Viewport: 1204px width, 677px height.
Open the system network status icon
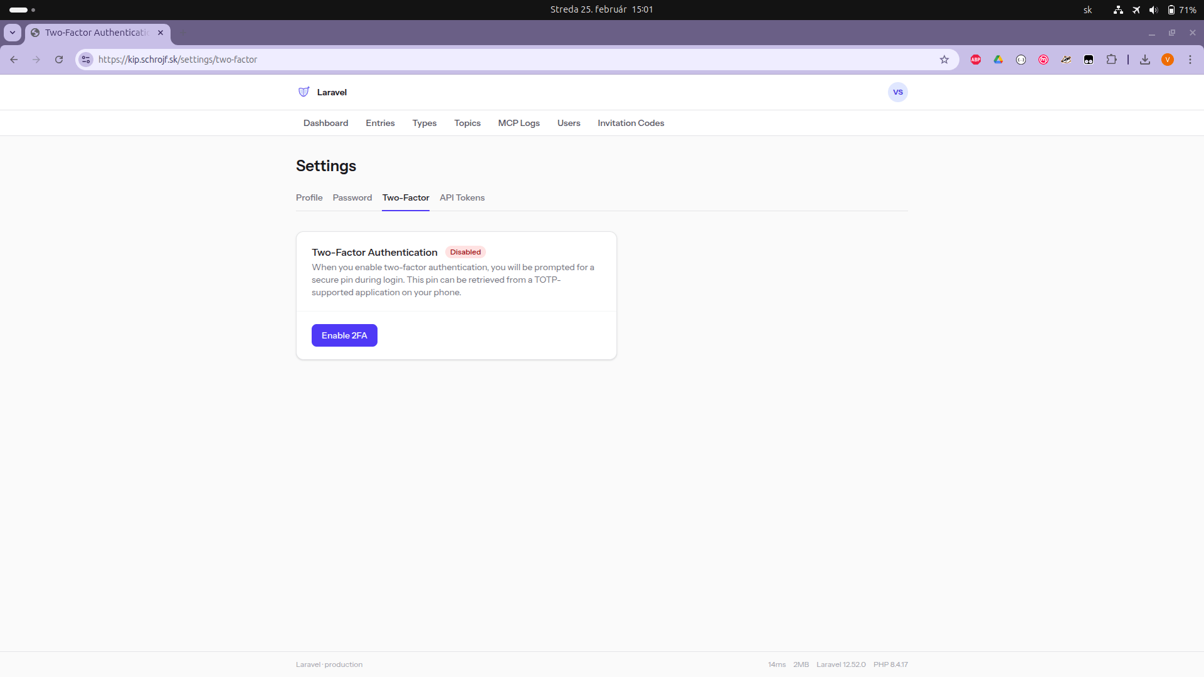(1118, 10)
